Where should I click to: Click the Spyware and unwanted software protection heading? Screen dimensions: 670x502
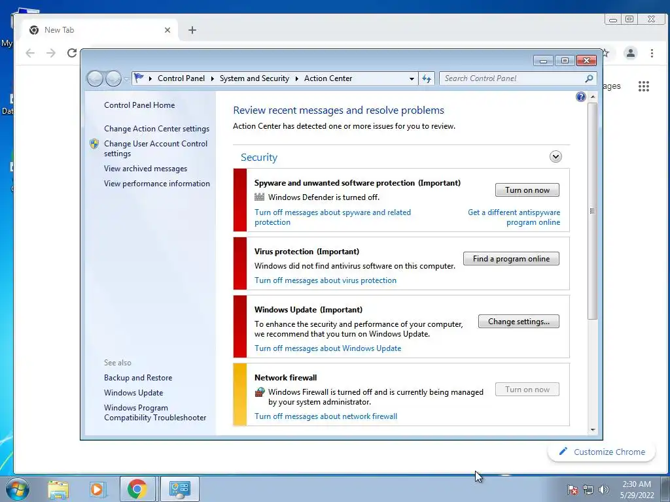(x=357, y=183)
